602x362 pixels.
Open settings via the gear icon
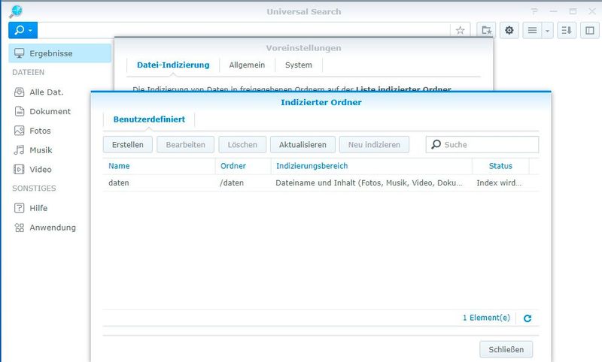(x=509, y=30)
